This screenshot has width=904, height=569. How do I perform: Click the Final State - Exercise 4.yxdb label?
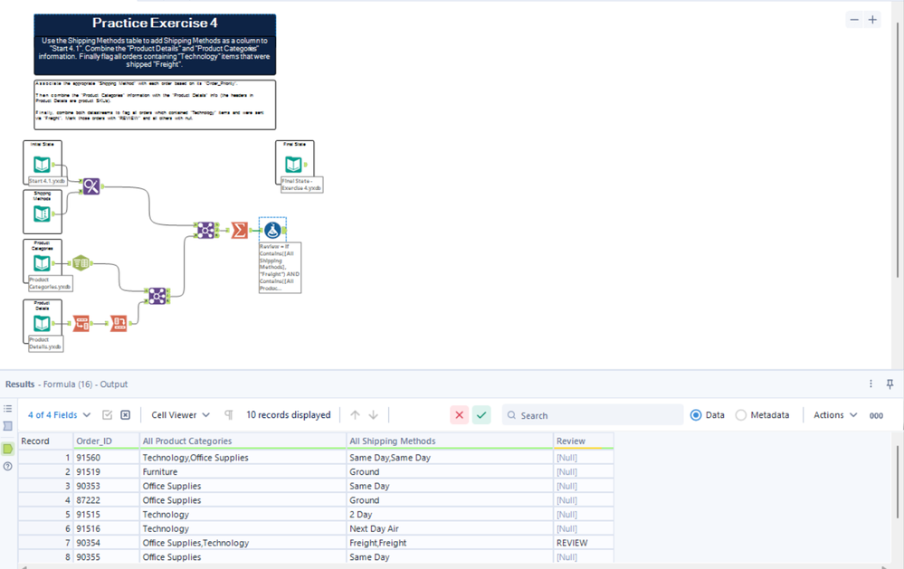tap(301, 185)
